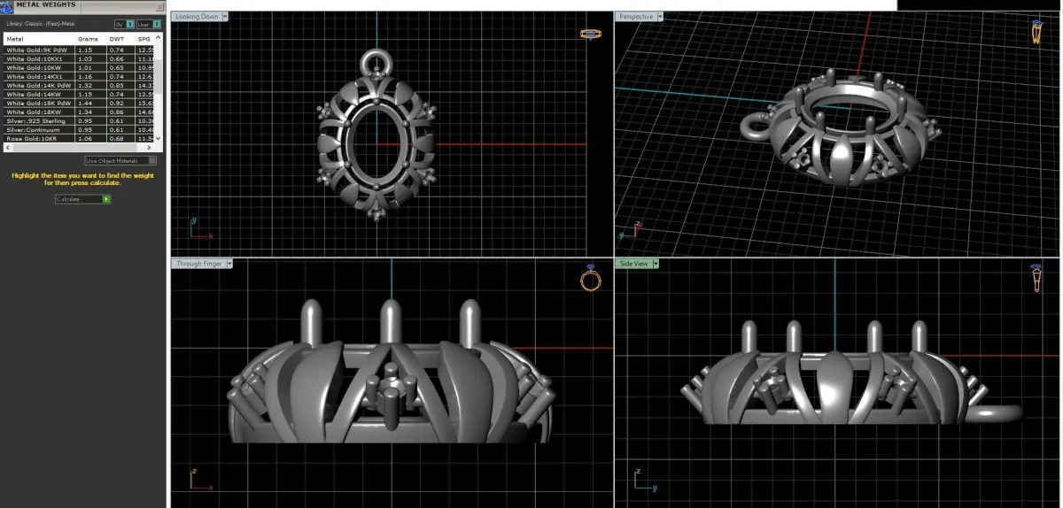Select the White Gold:9K PdW row
The width and height of the screenshot is (1063, 508).
click(80, 50)
